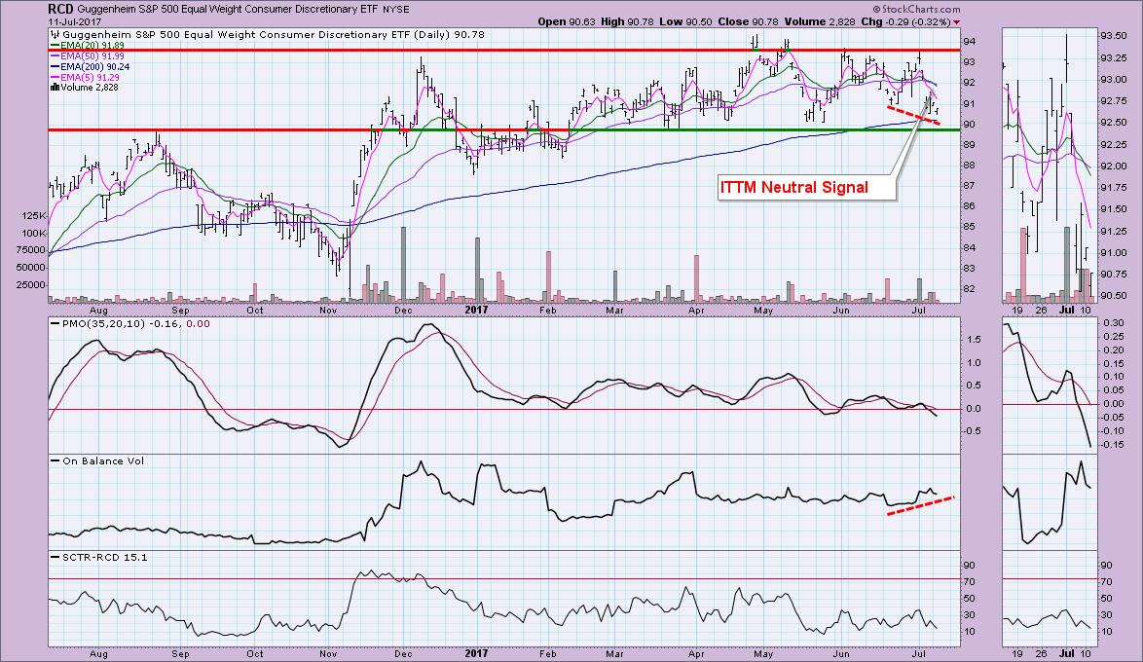The width and height of the screenshot is (1143, 662).
Task: Click the 0.30 label on the zoomed PMO axis
Action: [1113, 323]
